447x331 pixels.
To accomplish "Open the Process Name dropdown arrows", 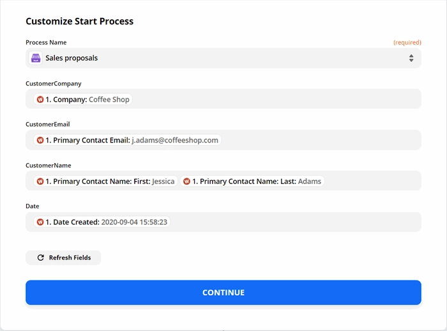I will [411, 58].
